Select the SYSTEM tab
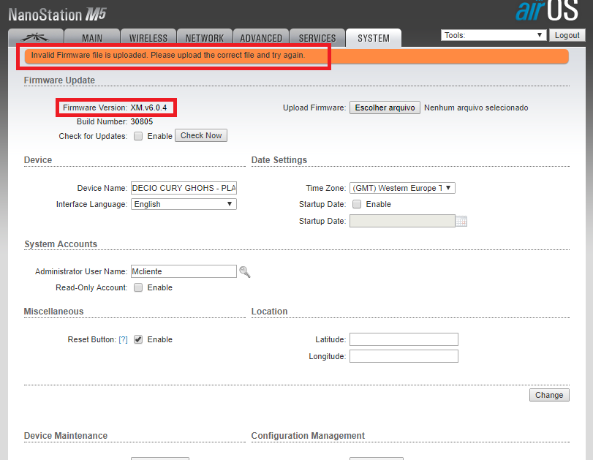This screenshot has height=460, width=593. 374,38
